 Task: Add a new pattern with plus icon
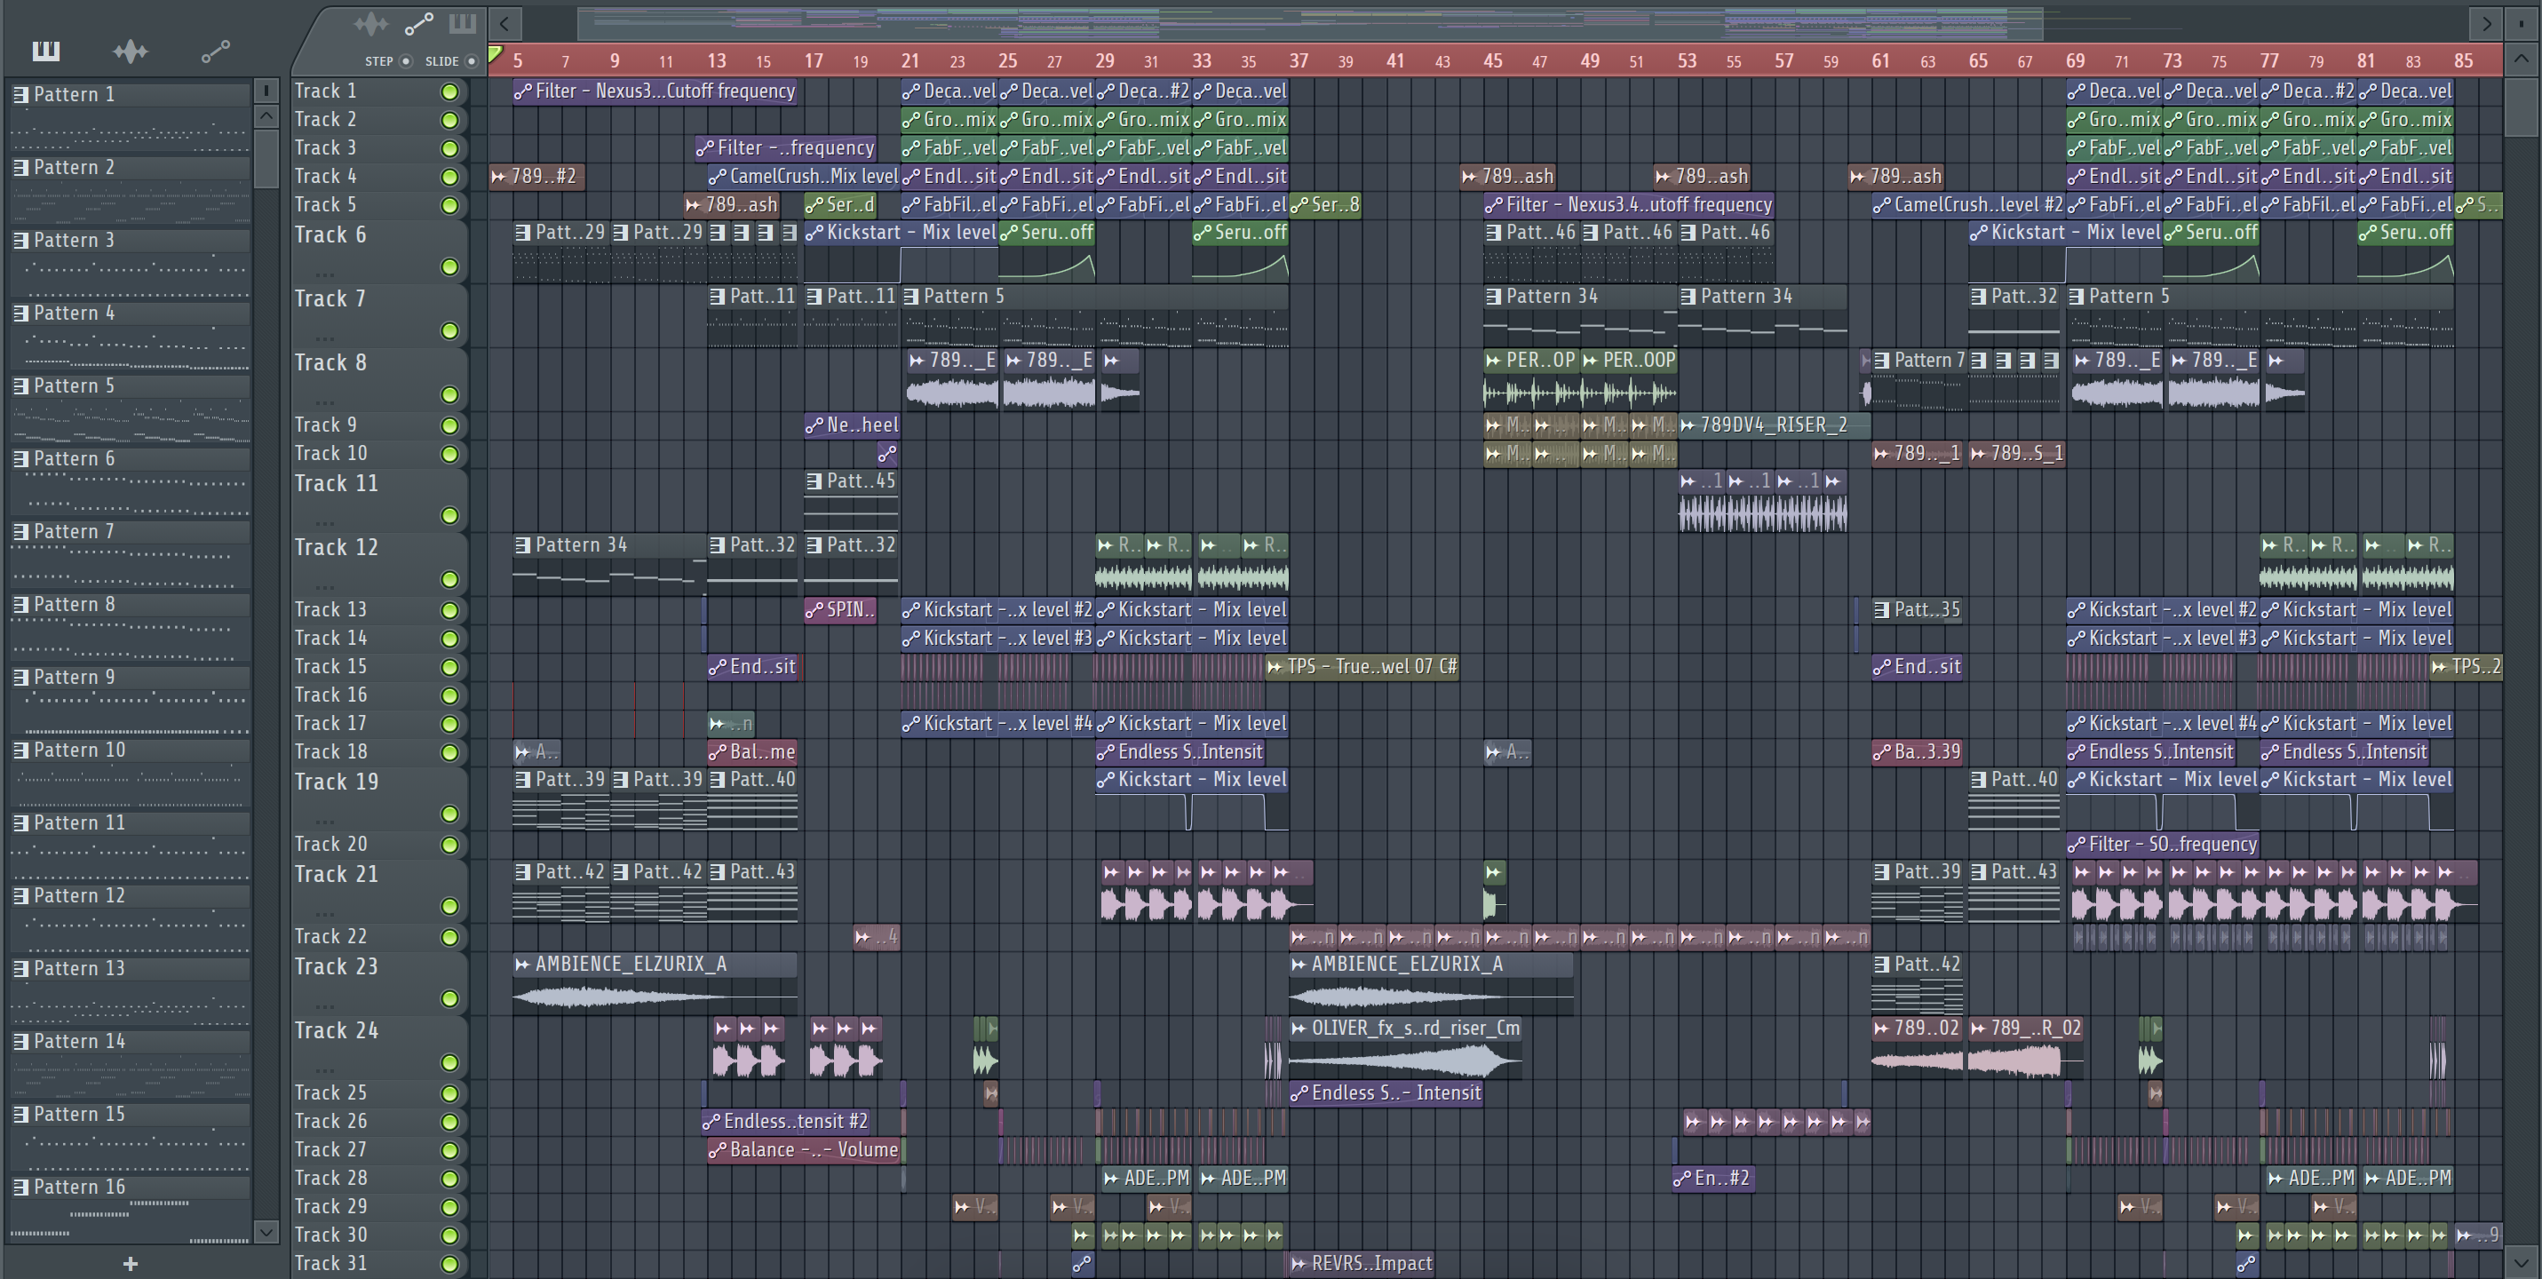130,1263
